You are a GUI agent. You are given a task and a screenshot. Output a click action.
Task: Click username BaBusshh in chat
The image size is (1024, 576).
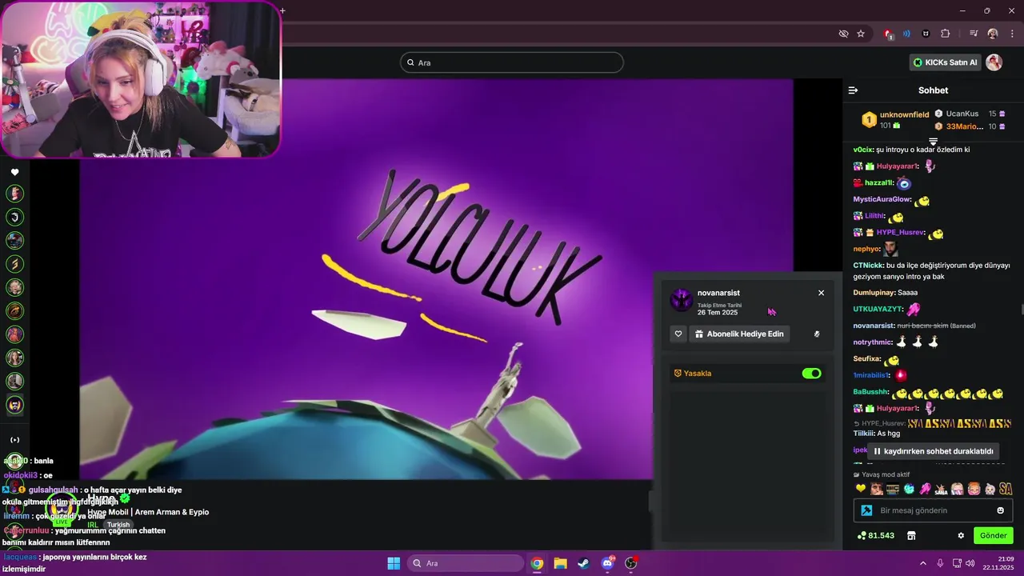pos(870,392)
